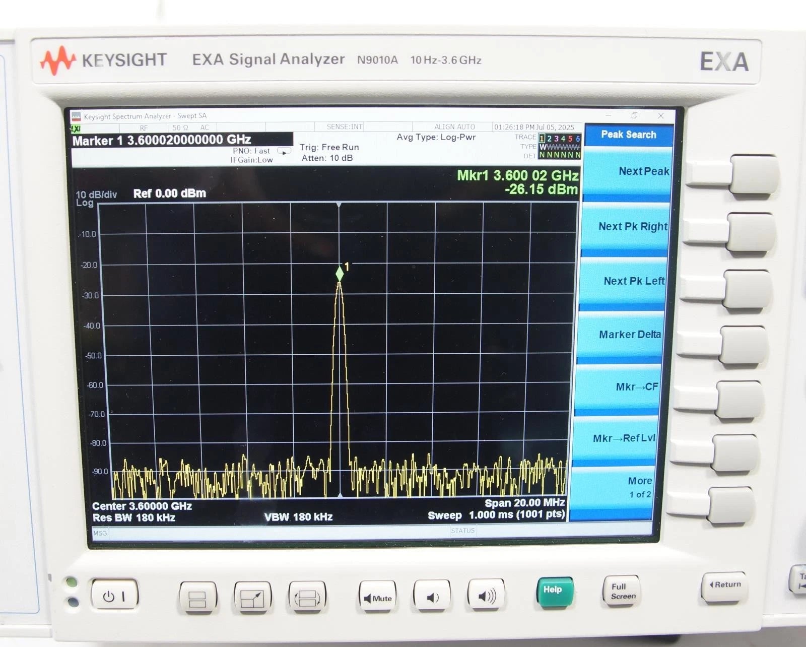Click the -26.15 dBm marker amplitude readout
The height and width of the screenshot is (647, 806).
pos(541,189)
